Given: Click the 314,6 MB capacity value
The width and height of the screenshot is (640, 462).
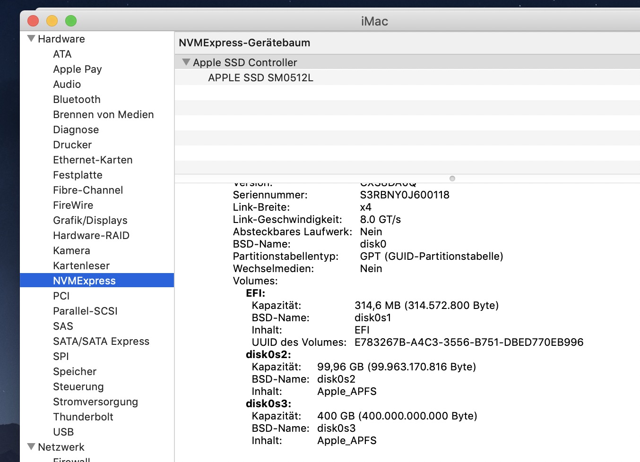Looking at the screenshot, I should [427, 305].
